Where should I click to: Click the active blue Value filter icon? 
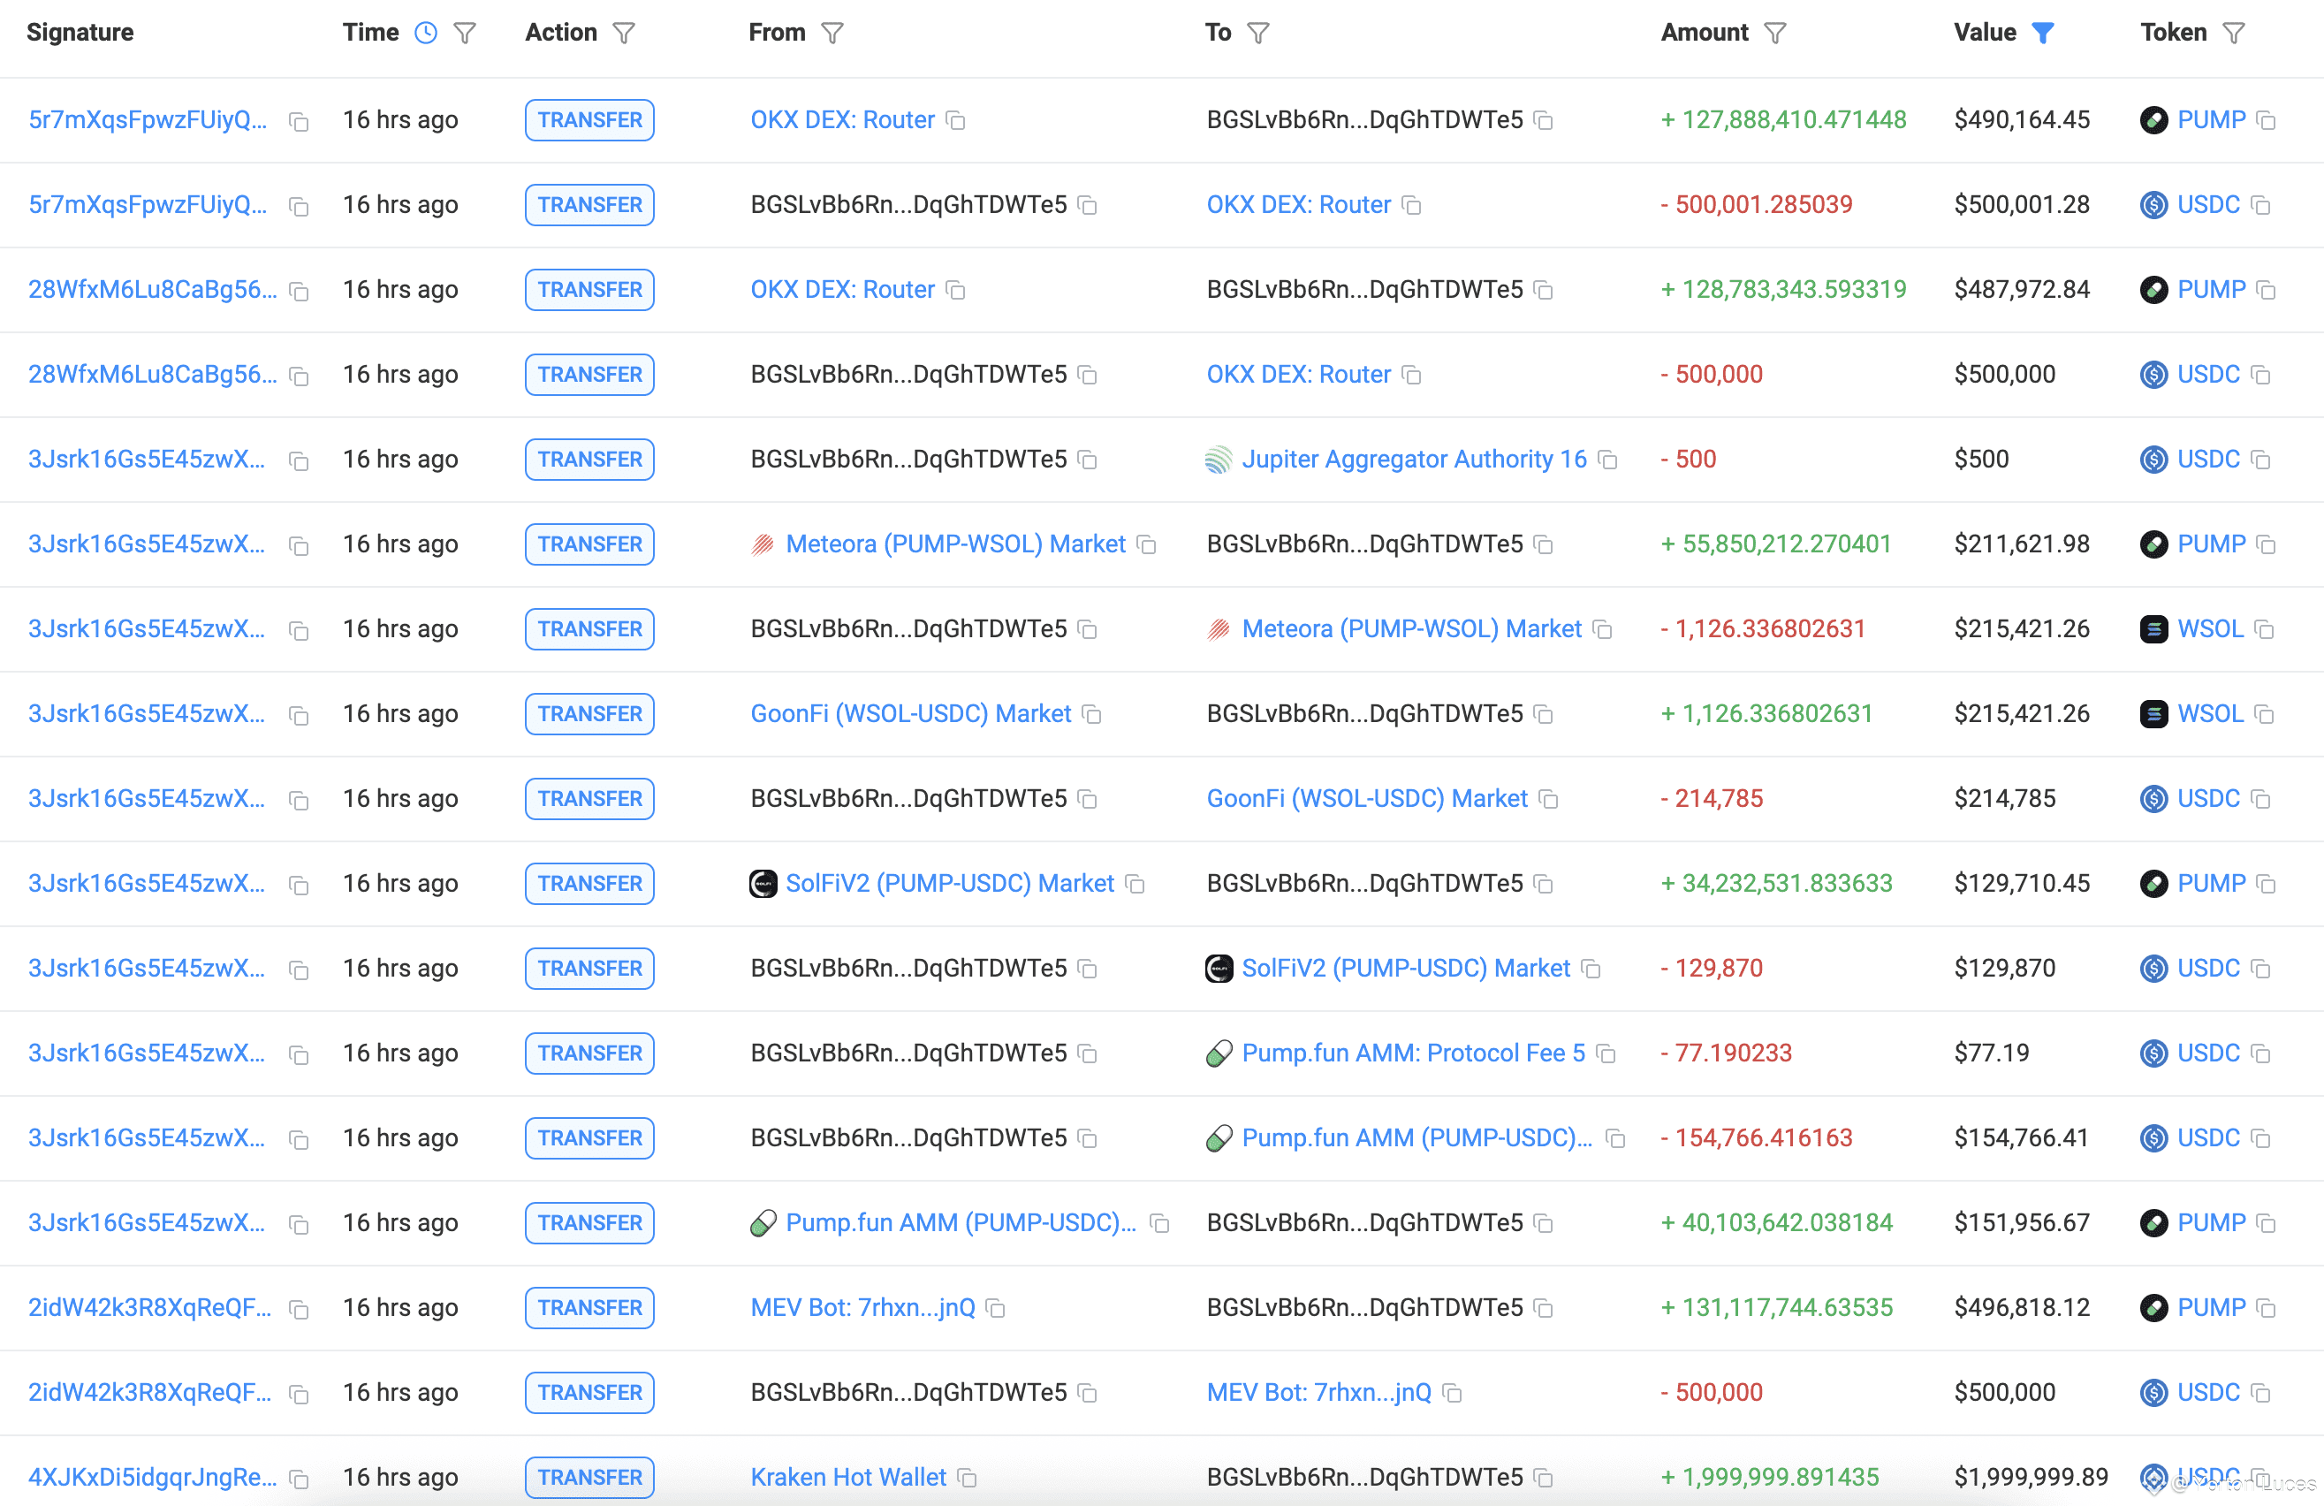point(2043,34)
